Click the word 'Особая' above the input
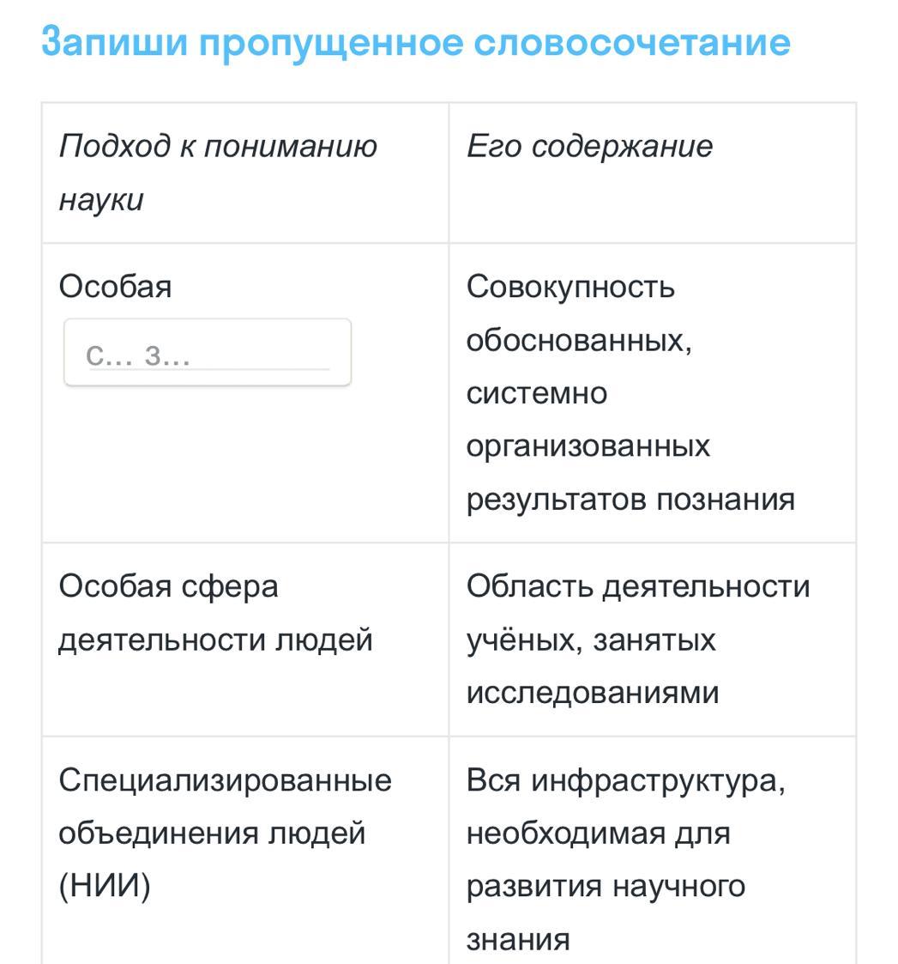 (x=115, y=287)
